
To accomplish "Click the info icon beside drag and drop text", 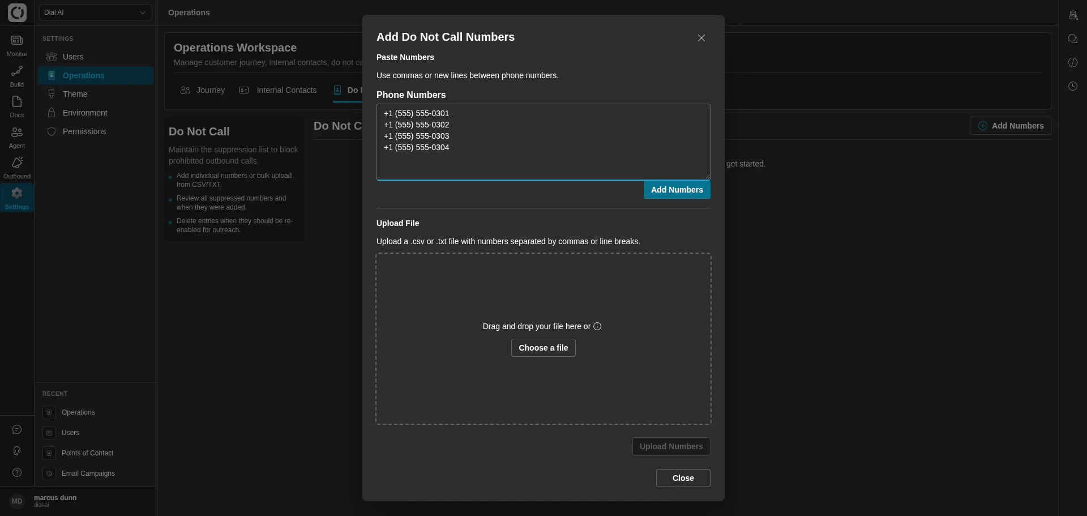I will 597,326.
